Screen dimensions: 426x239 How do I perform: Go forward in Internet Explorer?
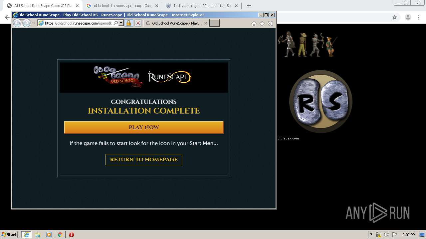click(x=26, y=23)
